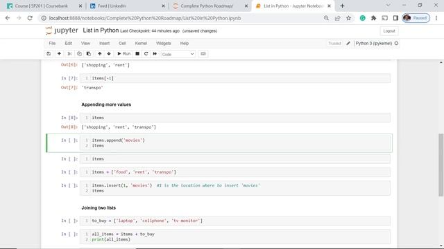
Task: Click the 'Joining two lists' heading
Action: point(99,207)
